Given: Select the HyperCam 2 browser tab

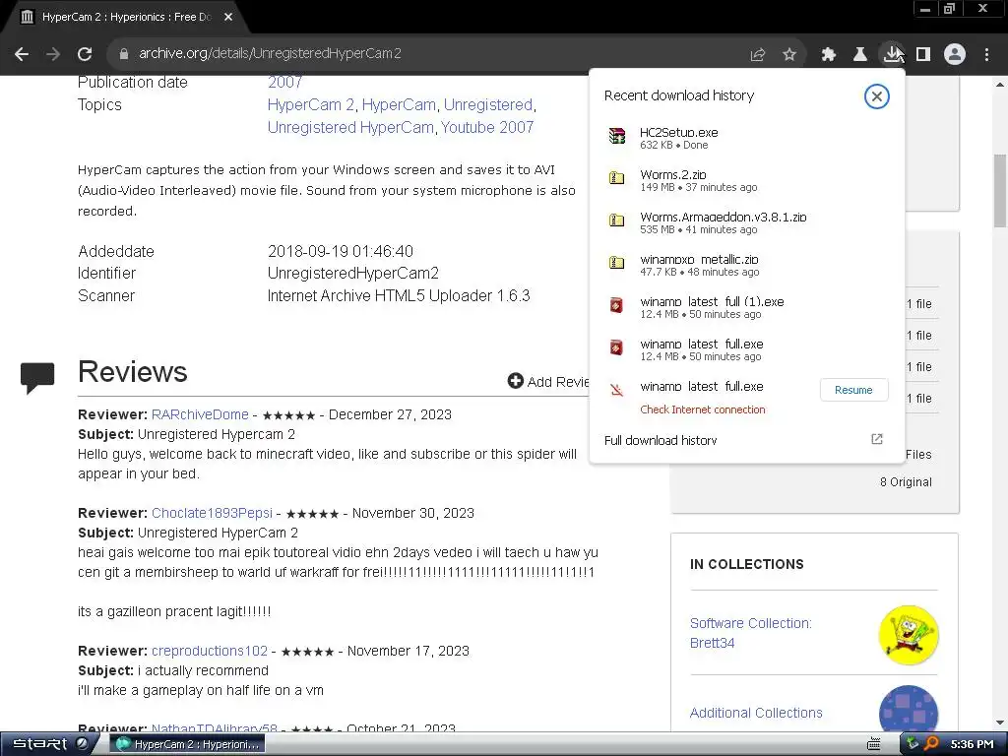Looking at the screenshot, I should coord(125,18).
